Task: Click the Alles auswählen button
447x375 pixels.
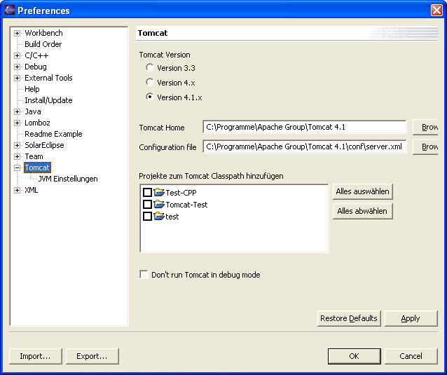Action: (362, 191)
